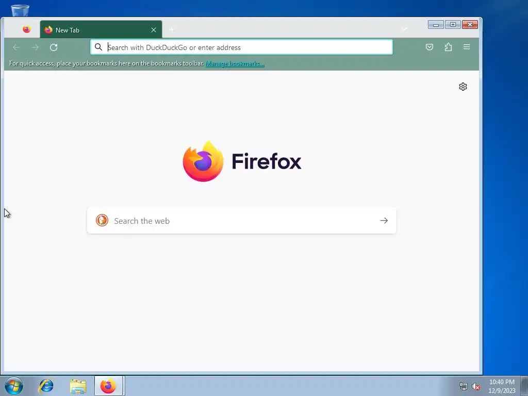
Task: Close the New Tab tab
Action: pos(154,30)
